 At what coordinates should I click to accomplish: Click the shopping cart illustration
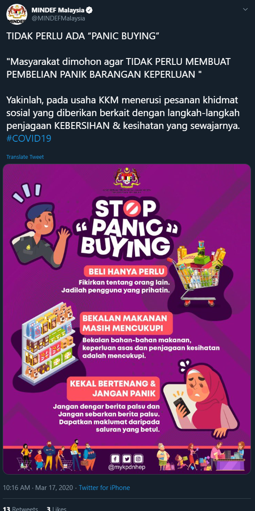point(198,273)
